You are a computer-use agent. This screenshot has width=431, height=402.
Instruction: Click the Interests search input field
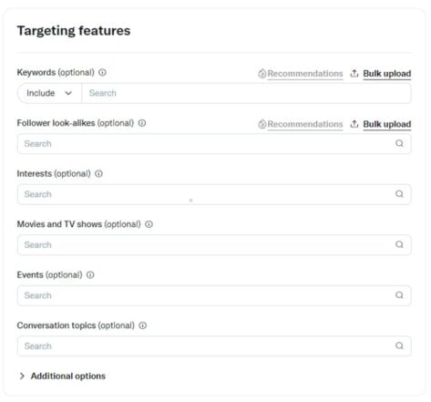tap(214, 194)
